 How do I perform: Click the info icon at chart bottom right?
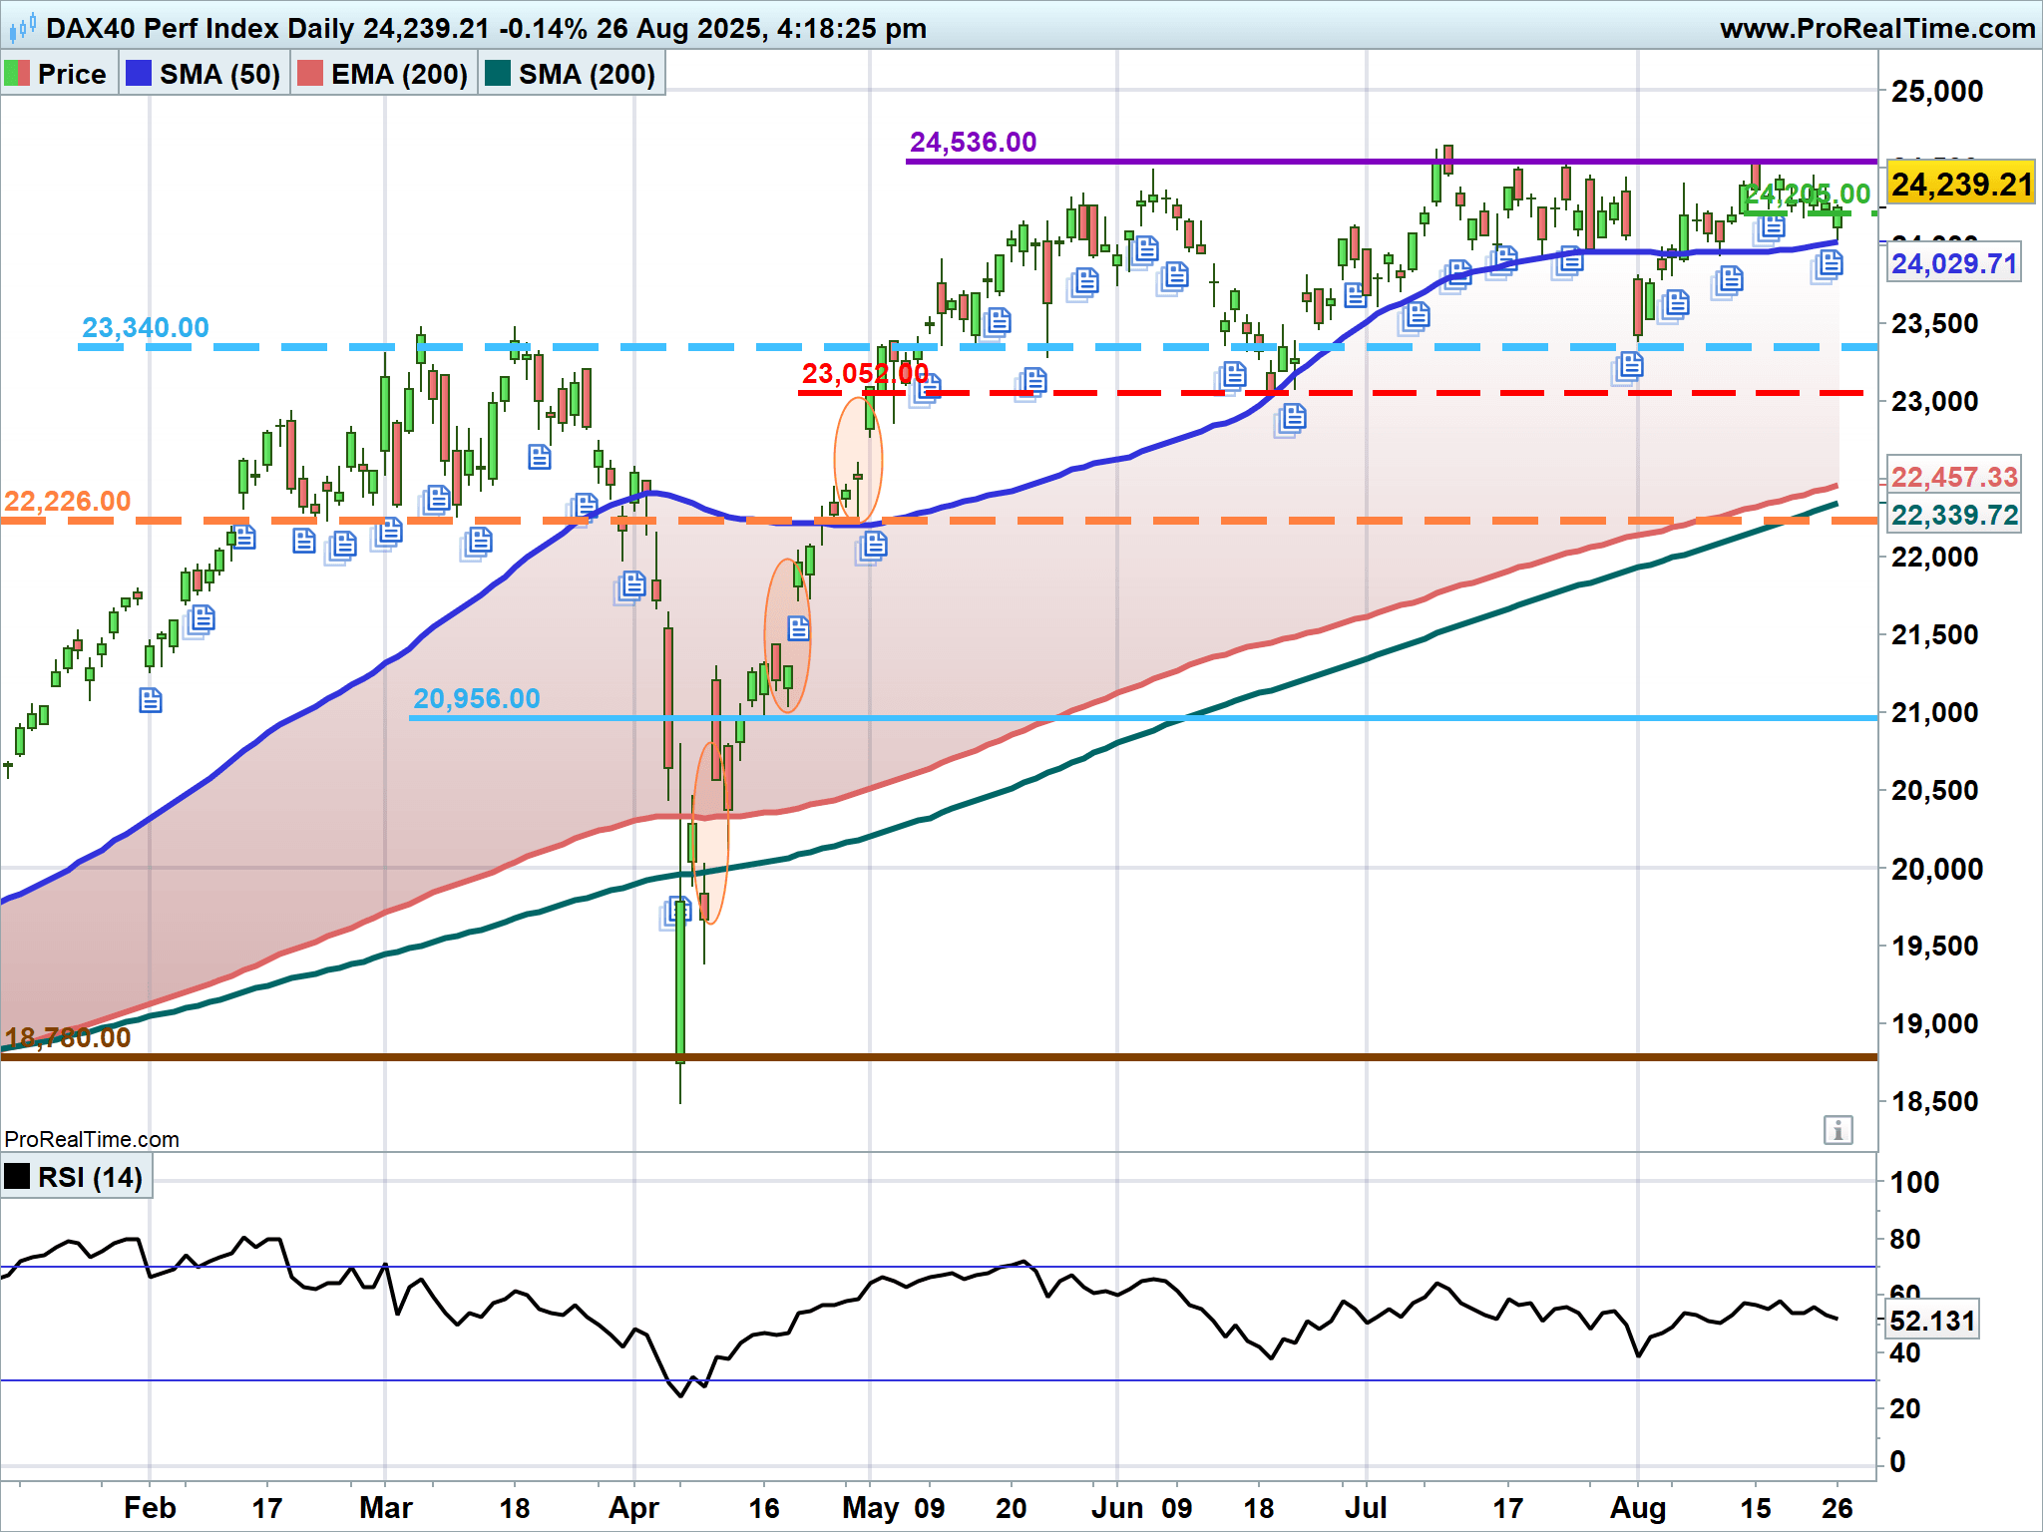click(1838, 1130)
